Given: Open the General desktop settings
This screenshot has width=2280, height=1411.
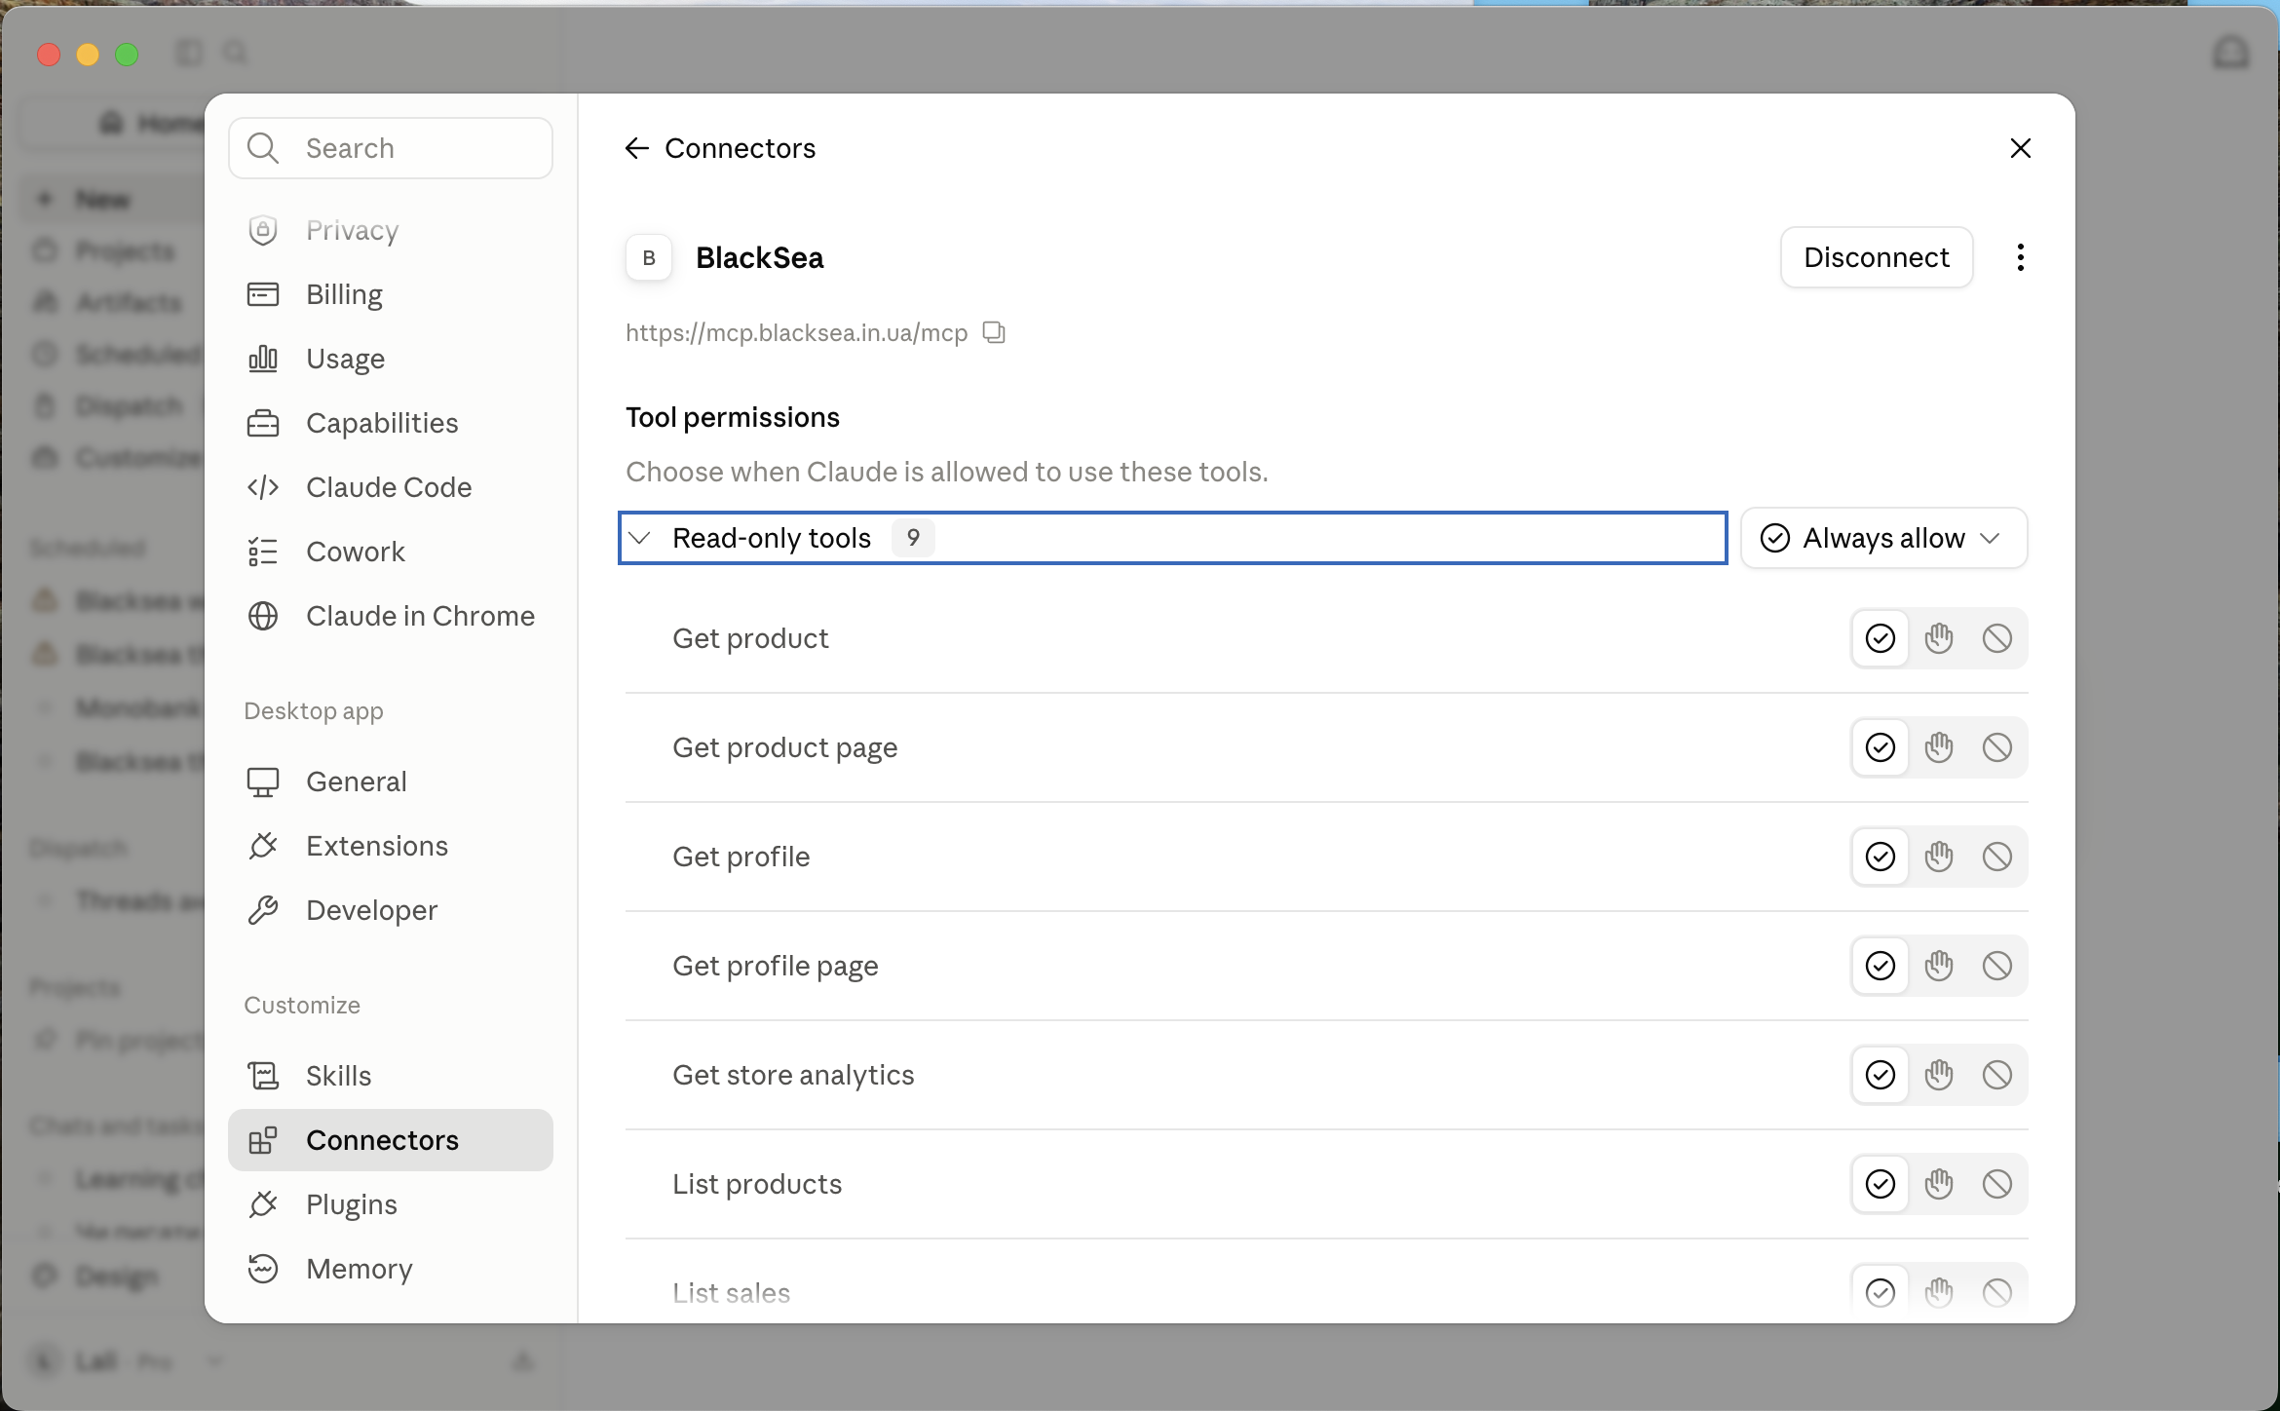Looking at the screenshot, I should point(391,782).
